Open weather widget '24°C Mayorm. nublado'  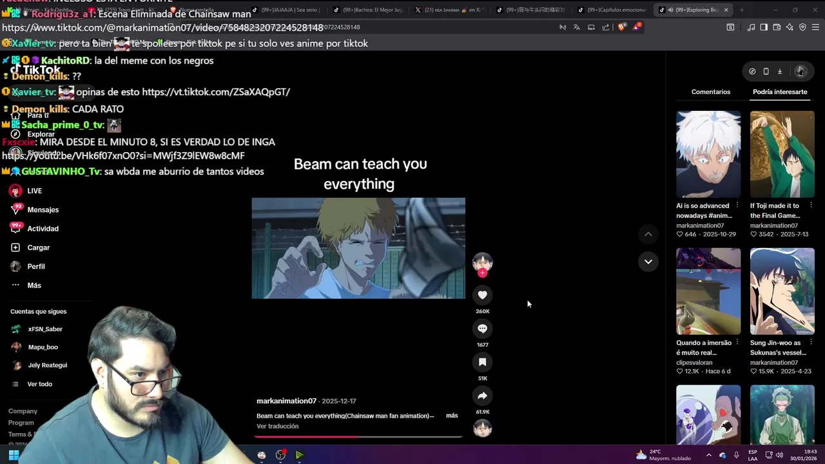click(x=663, y=455)
